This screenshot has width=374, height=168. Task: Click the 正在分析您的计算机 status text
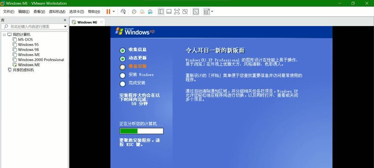click(141, 124)
